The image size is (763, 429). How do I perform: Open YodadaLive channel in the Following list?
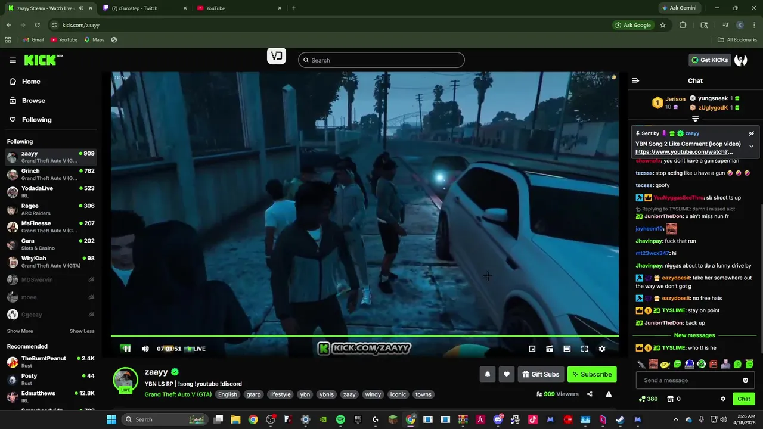coord(51,192)
